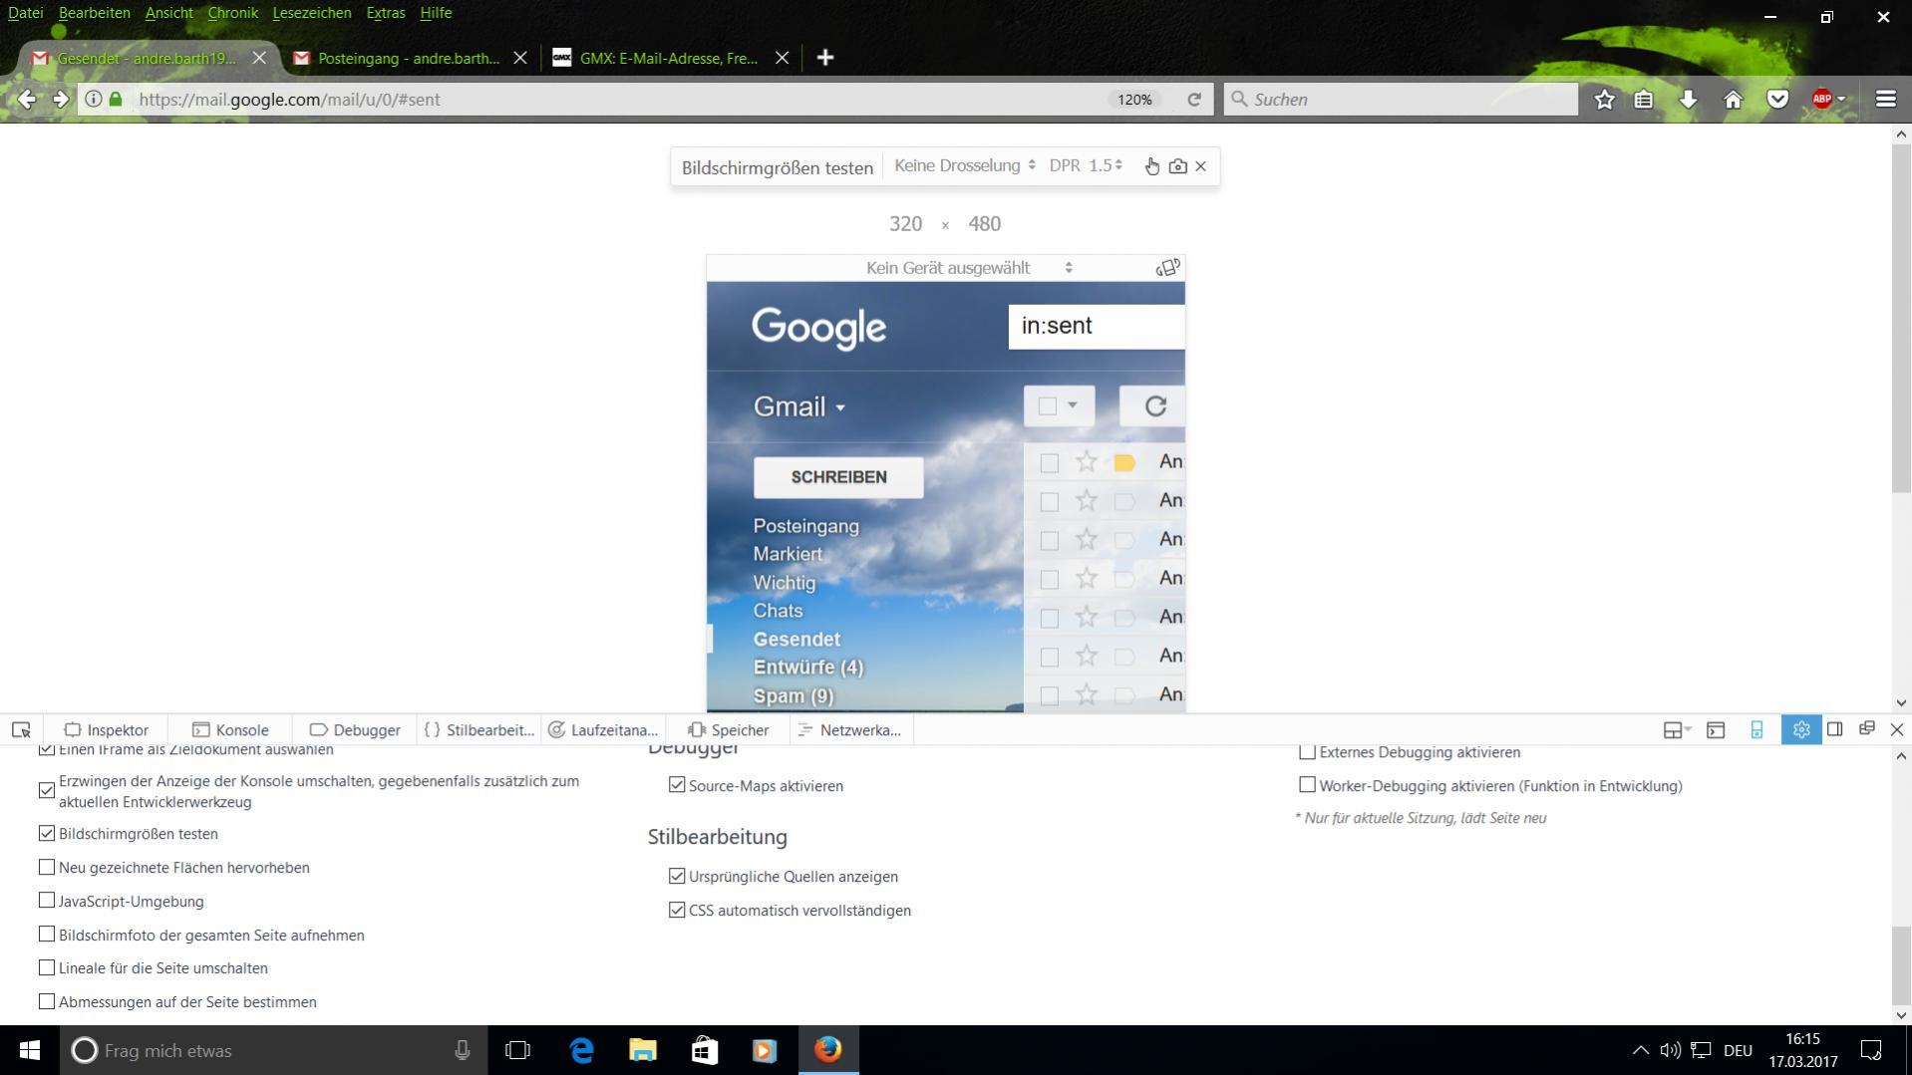Open the Bearbeiten menu
1912x1075 pixels.
[94, 13]
